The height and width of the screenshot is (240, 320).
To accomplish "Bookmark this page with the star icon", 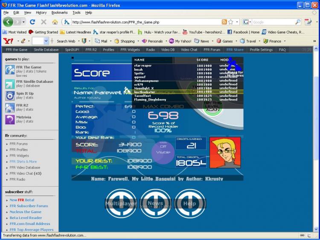I will pos(230,22).
